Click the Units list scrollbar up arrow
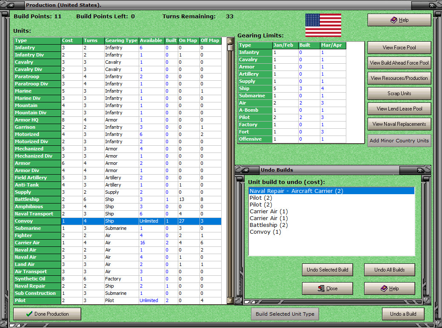Viewport: 442px width, 328px height. (x=230, y=40)
